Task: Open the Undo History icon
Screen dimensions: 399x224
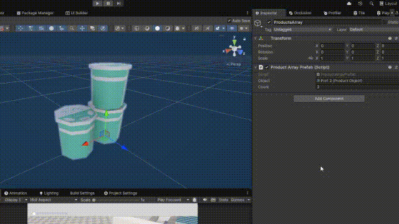Action: click(360, 3)
